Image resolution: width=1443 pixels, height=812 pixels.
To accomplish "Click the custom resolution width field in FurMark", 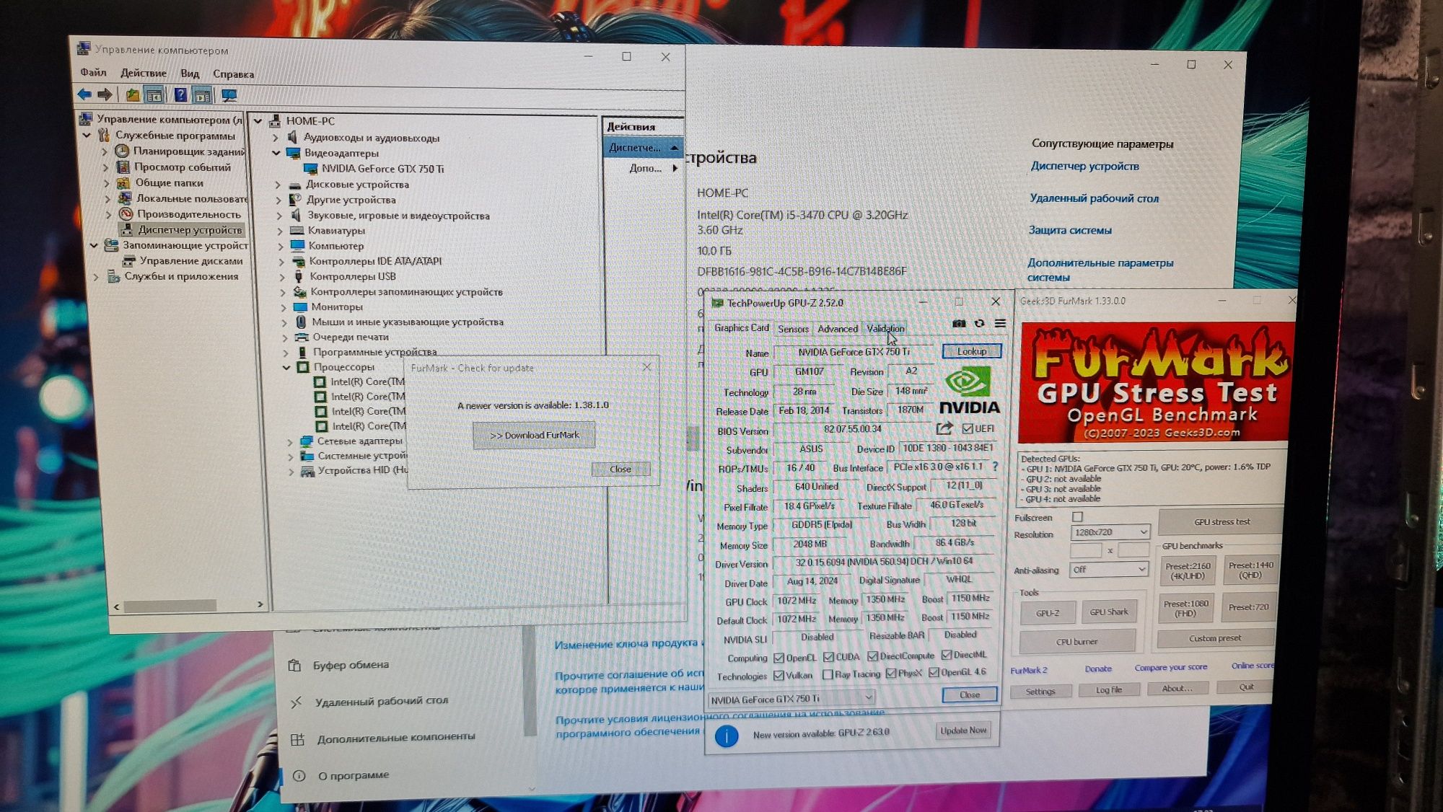I will tap(1086, 550).
